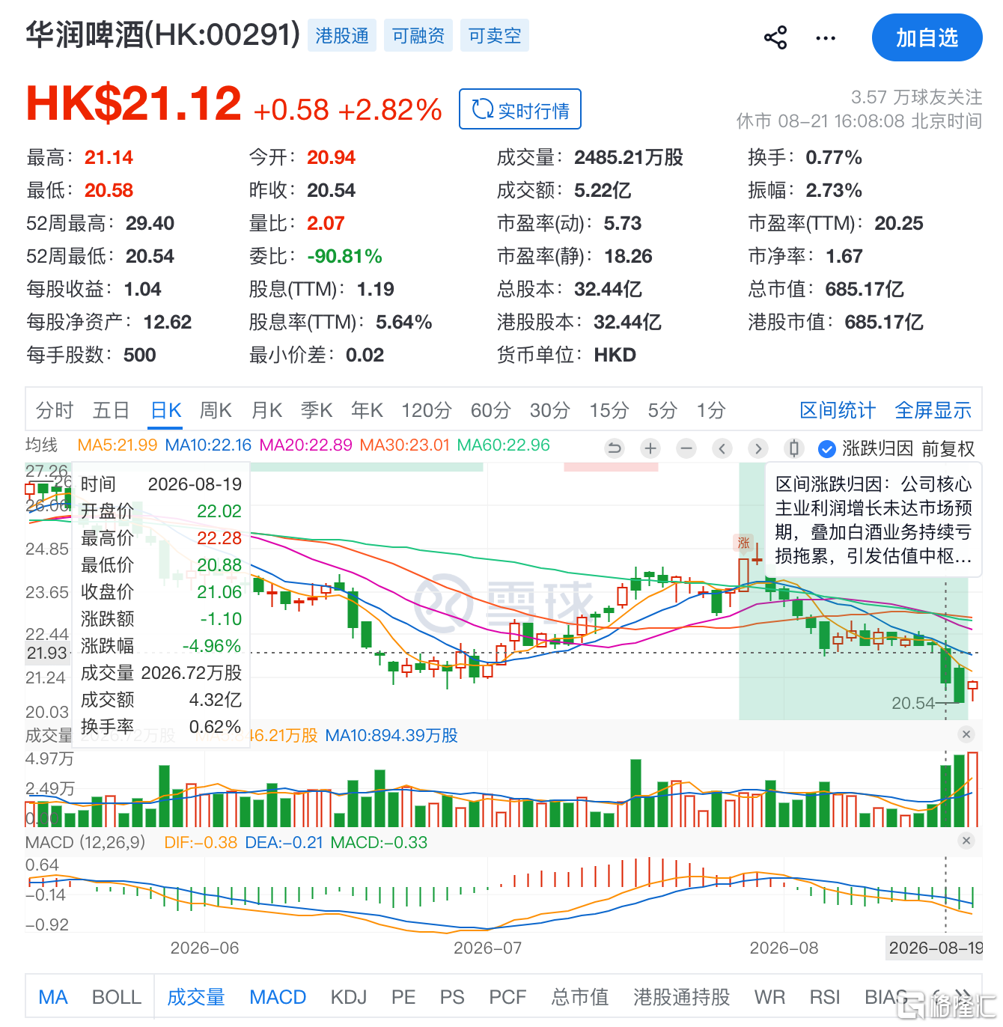Click the 股息率(TTM) 5.64% value
Viewport: 1003px width, 1027px height.
point(403,322)
